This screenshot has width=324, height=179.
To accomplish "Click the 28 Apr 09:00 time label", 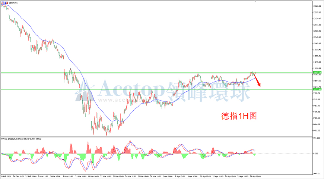I will 255,176.
